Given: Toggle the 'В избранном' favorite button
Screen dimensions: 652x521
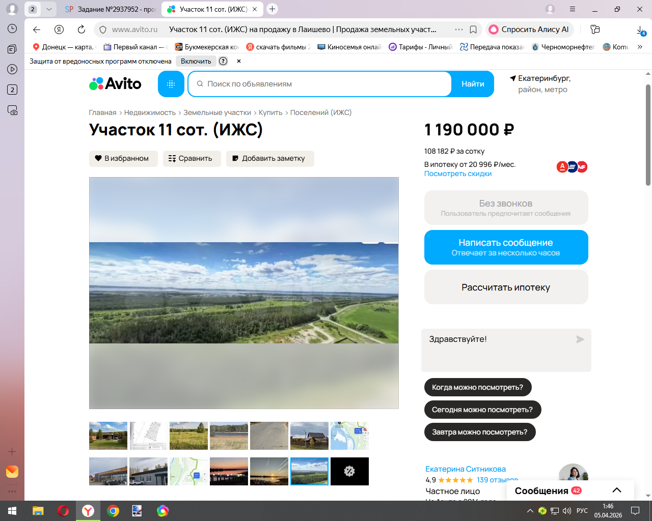Looking at the screenshot, I should click(x=123, y=159).
